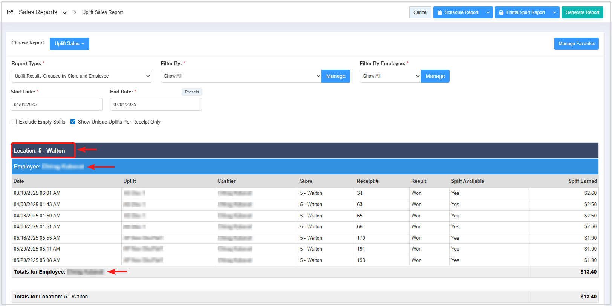Click the Print/Export Report printer icon
The width and height of the screenshot is (612, 306).
pyautogui.click(x=501, y=12)
